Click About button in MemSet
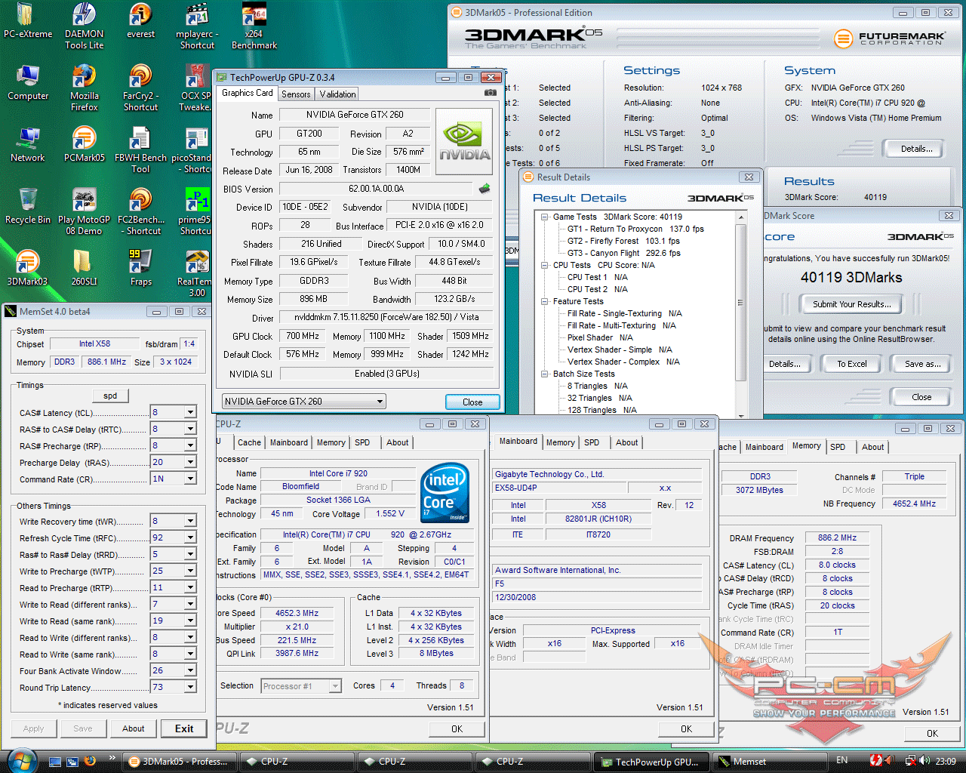Image resolution: width=966 pixels, height=773 pixels. click(x=134, y=728)
